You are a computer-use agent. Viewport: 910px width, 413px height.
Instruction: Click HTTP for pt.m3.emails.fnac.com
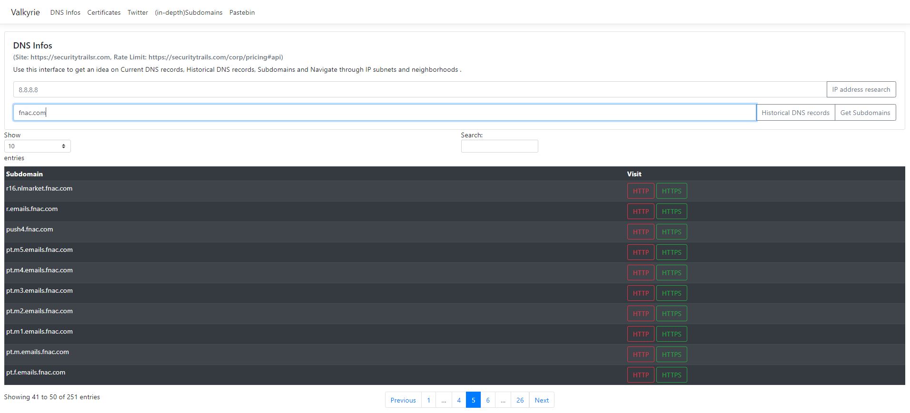coord(641,293)
